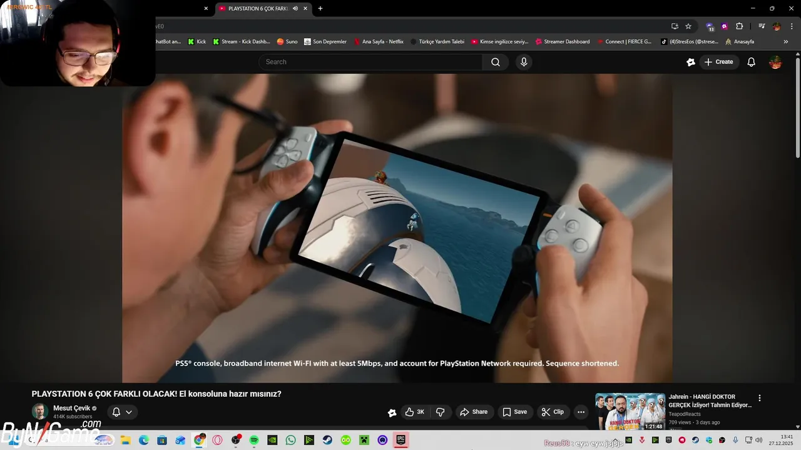Open OBS Studio from taskbar
Image resolution: width=801 pixels, height=450 pixels.
tap(235, 440)
